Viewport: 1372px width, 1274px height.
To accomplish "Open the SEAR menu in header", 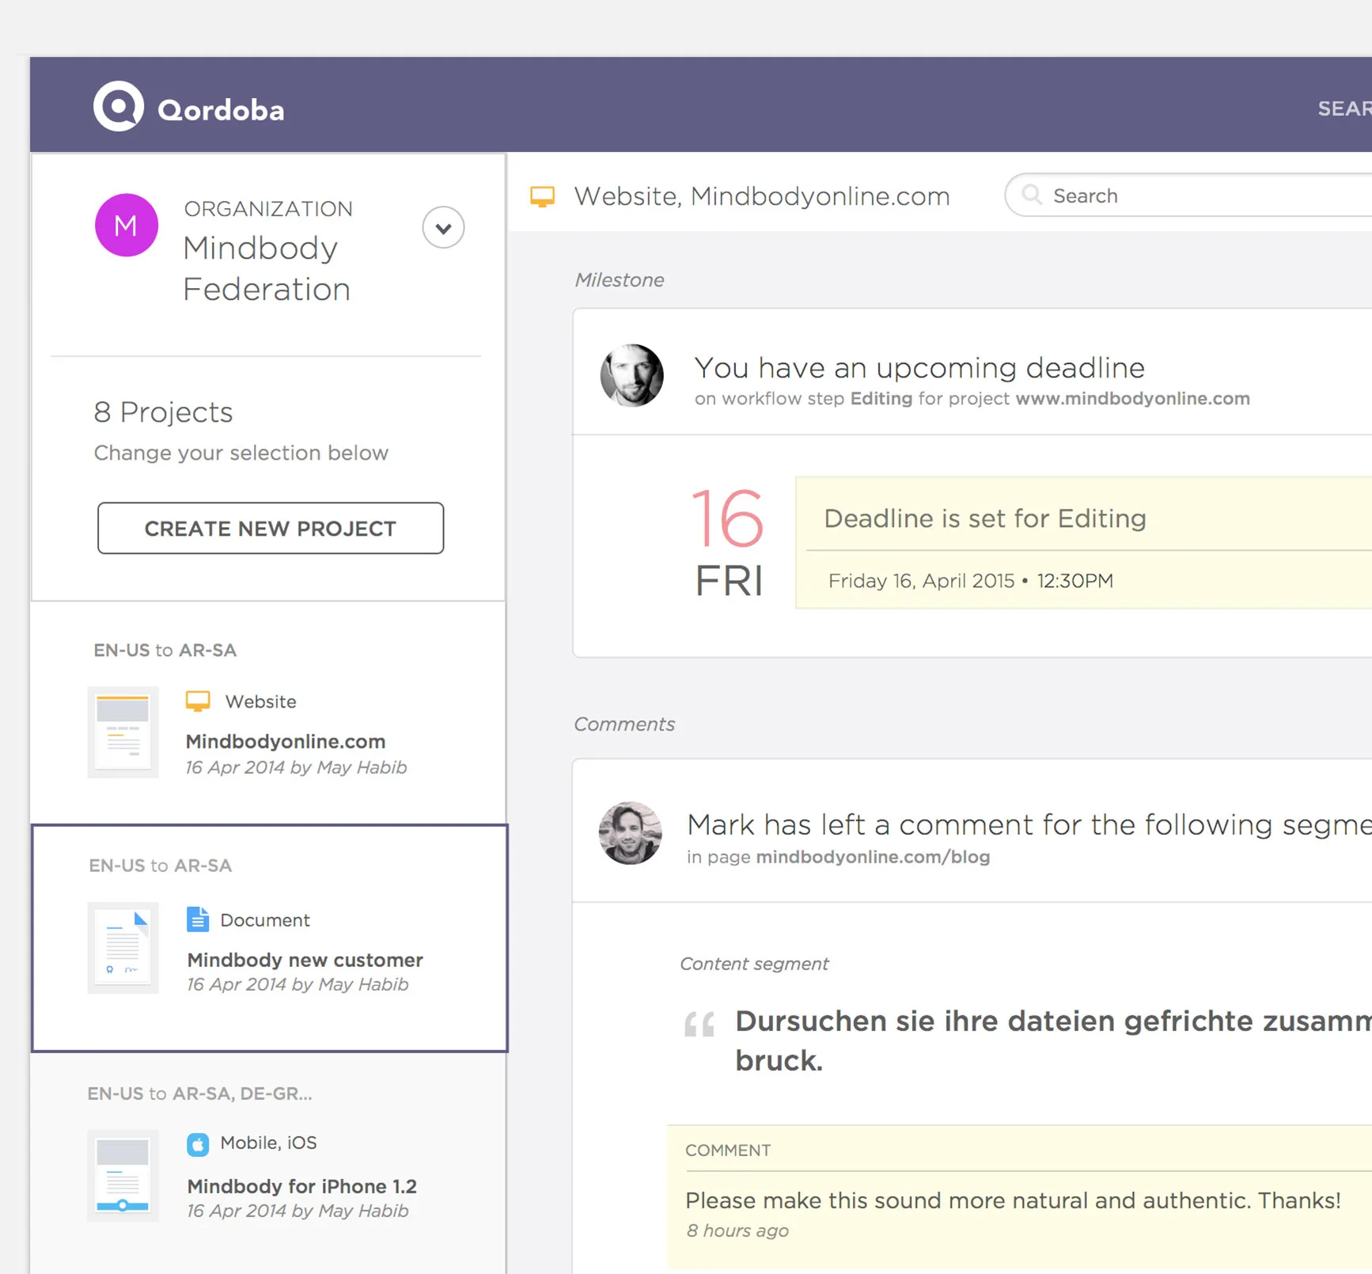I will coord(1344,108).
